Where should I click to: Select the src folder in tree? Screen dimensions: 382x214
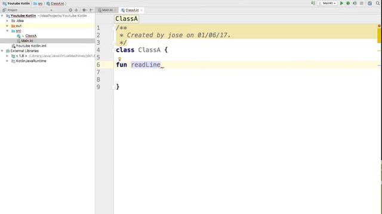tap(19, 31)
